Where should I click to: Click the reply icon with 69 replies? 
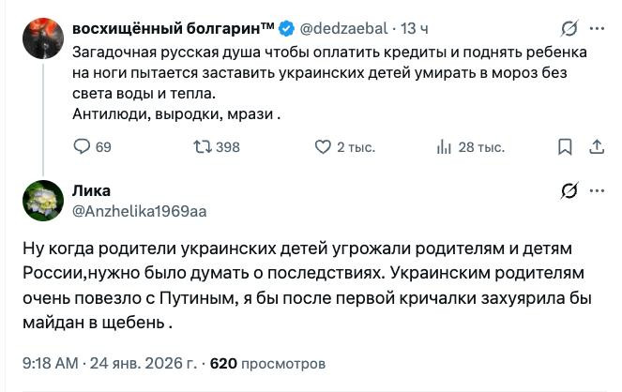pos(82,146)
